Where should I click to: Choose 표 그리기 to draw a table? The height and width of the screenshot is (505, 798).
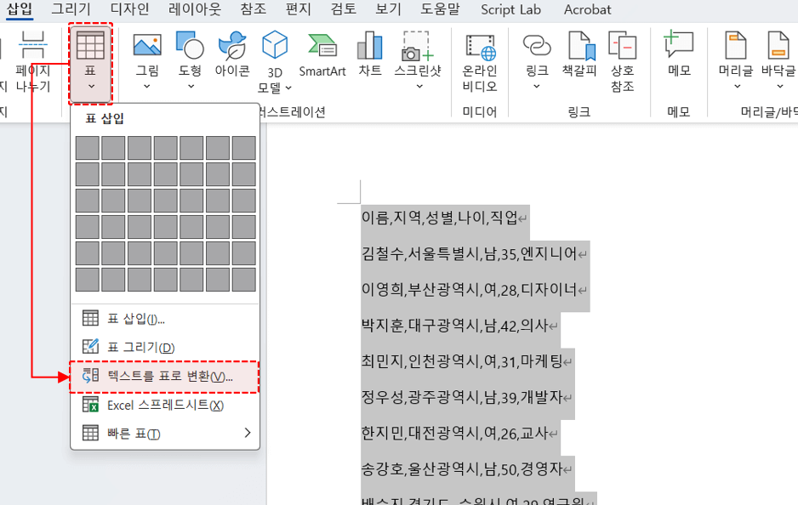[x=140, y=347]
